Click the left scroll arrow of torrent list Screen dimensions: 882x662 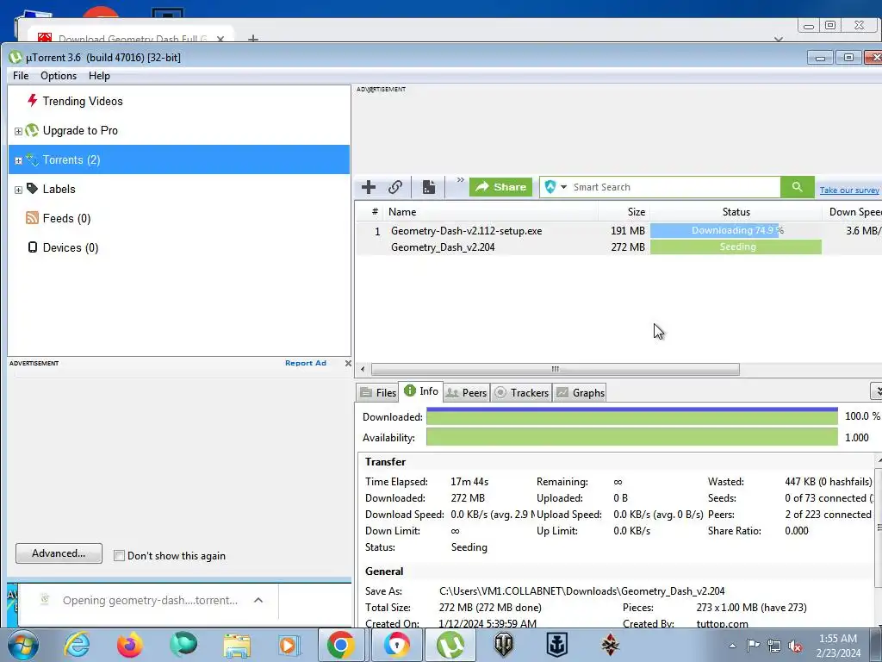pyautogui.click(x=363, y=369)
